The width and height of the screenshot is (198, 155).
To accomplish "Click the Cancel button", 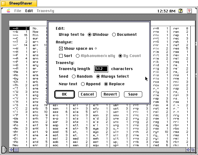I will [87, 94].
